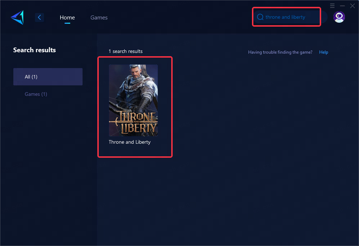359x246 pixels.
Task: Click the GearUP logo icon
Action: 17,17
